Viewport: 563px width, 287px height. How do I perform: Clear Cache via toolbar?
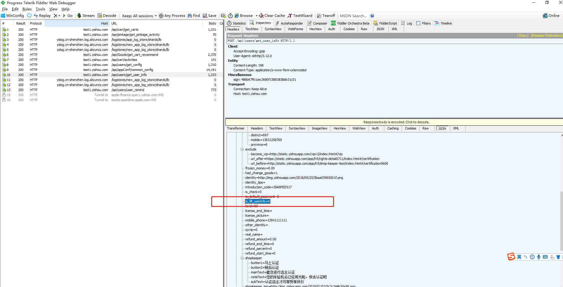[x=272, y=16]
